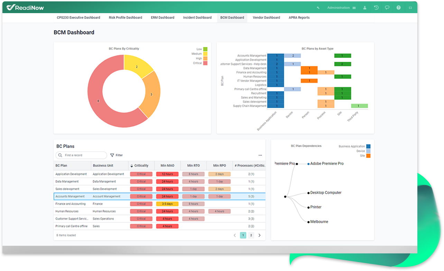The width and height of the screenshot is (444, 271).
Task: Toggle fullscreen mode icon
Action: pyautogui.click(x=410, y=8)
